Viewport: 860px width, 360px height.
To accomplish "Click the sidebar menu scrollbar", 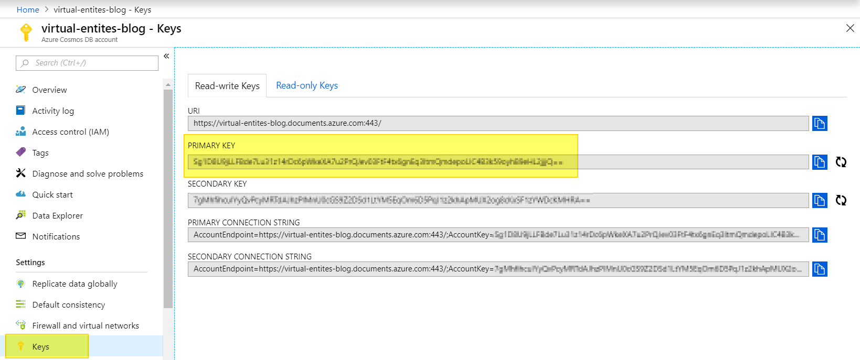I will 168,199.
